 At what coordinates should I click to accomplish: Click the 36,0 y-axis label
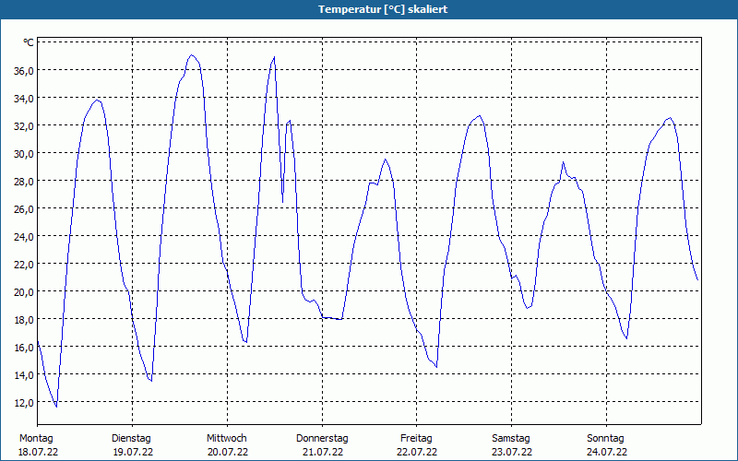click(24, 71)
